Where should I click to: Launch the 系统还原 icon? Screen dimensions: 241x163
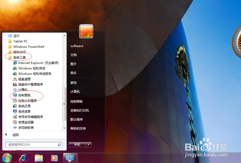tap(15, 106)
